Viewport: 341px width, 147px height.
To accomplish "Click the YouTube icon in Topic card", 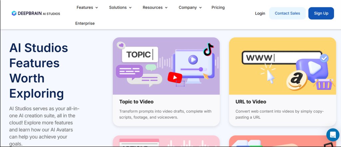I will pos(175,77).
